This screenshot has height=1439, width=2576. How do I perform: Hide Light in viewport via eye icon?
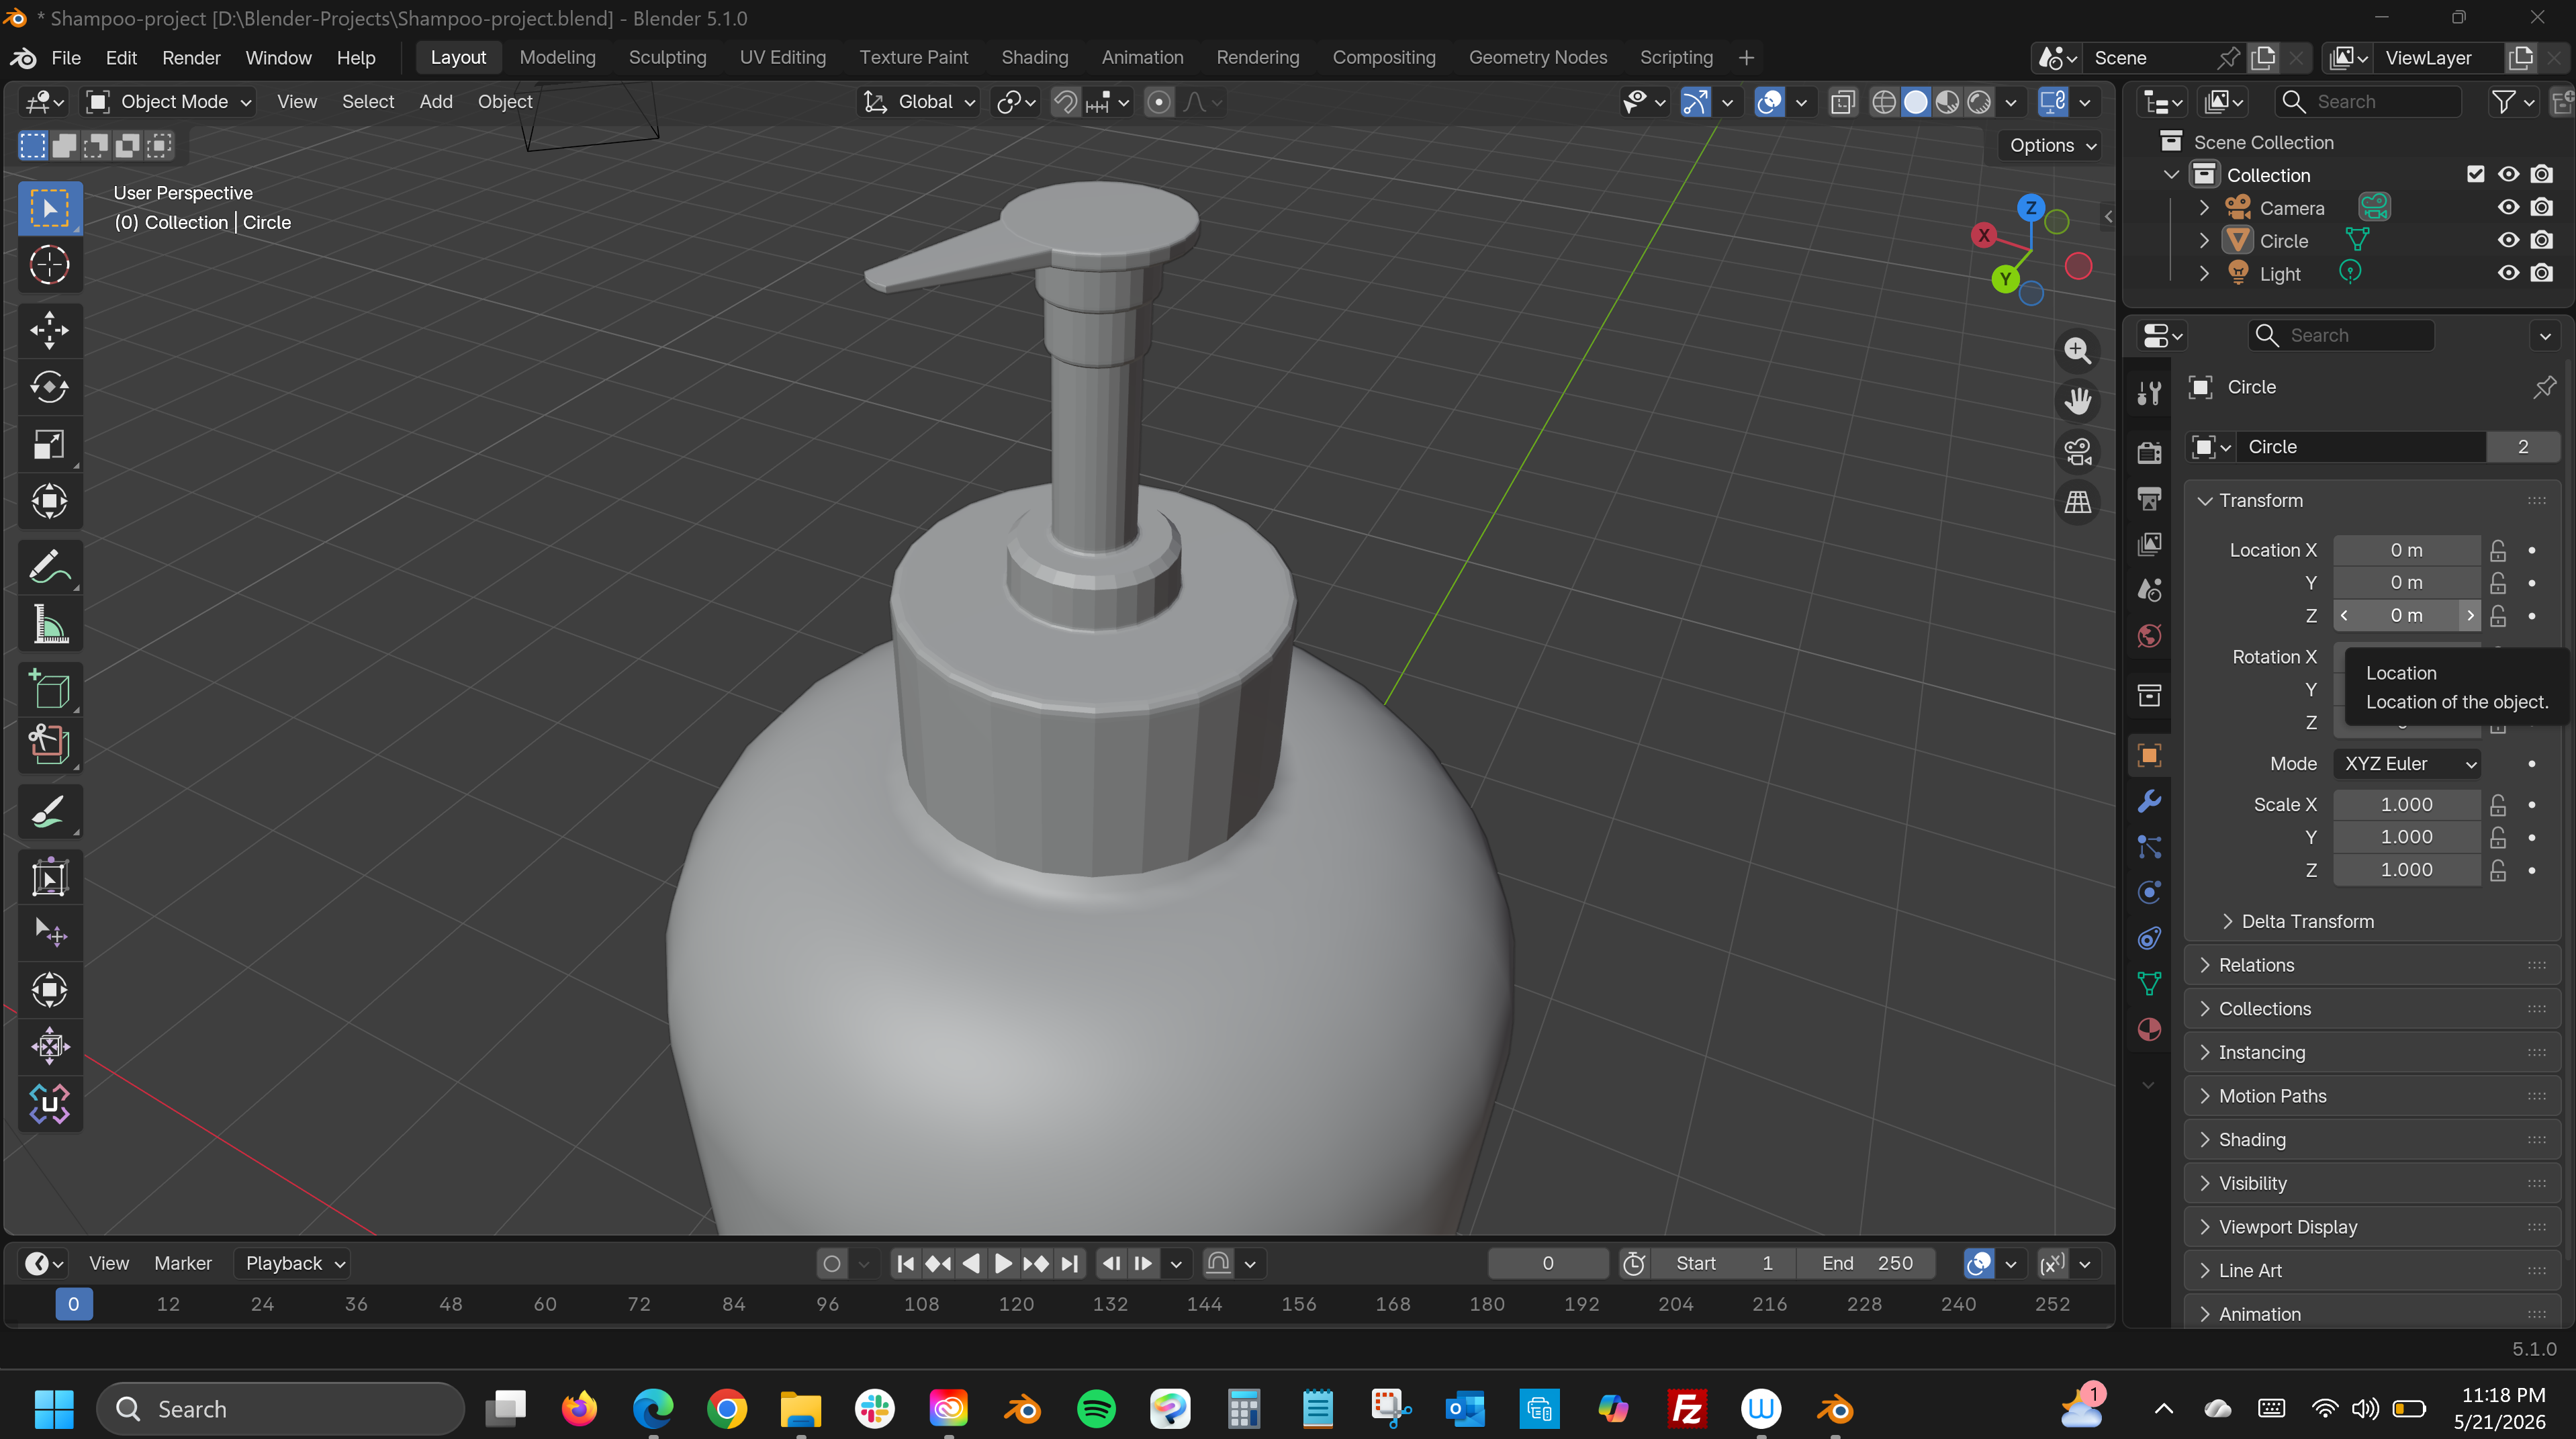[2508, 273]
